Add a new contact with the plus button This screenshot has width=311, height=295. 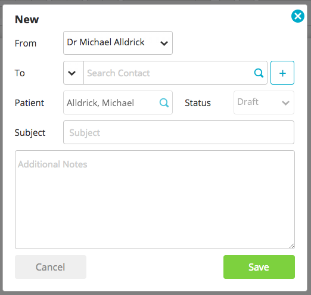(282, 73)
